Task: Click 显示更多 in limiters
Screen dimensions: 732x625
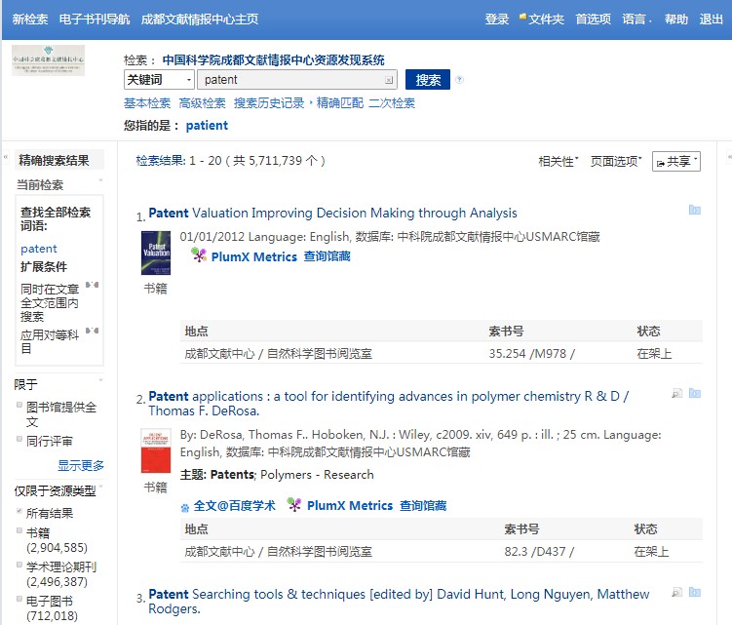Action: [x=81, y=465]
